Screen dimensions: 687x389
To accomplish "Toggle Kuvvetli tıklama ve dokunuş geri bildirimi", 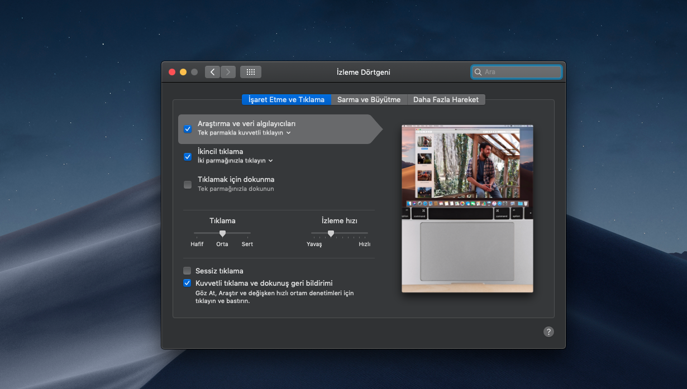I will point(187,283).
